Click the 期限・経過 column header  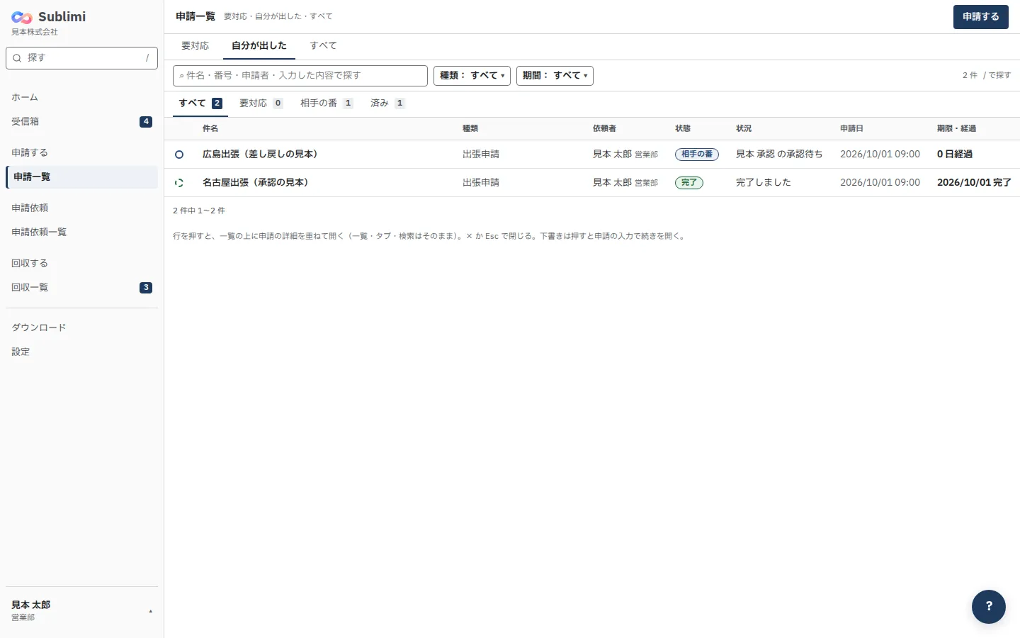click(x=956, y=129)
